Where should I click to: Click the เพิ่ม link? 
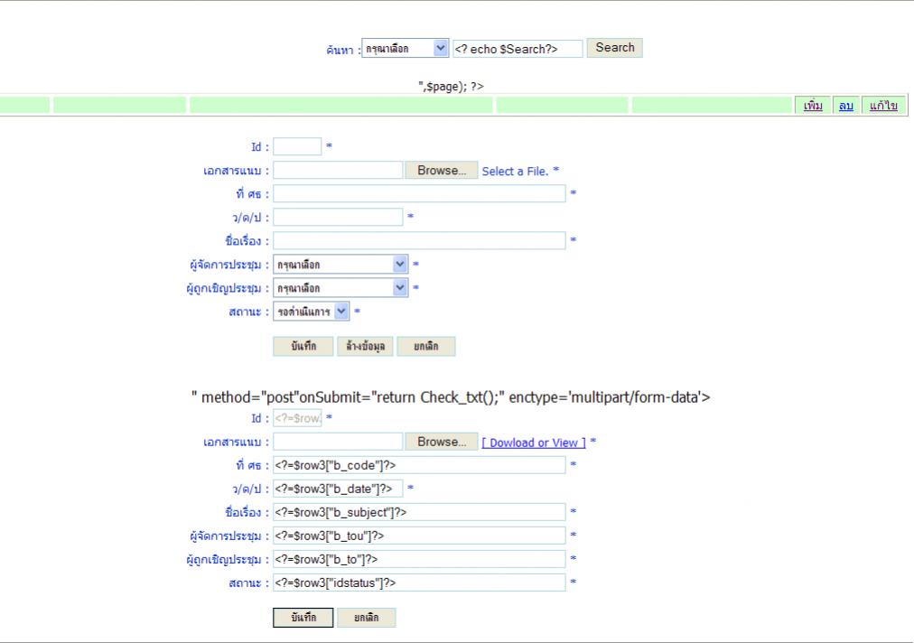[813, 106]
